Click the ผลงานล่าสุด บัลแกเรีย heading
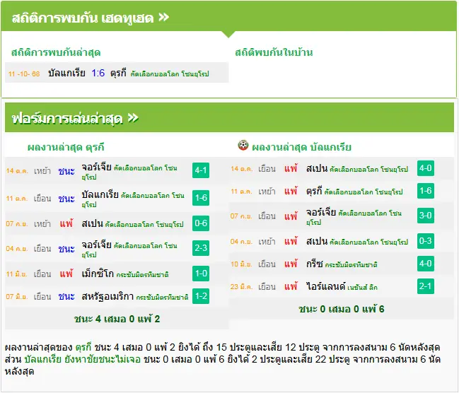The width and height of the screenshot is (459, 393). coord(301,147)
